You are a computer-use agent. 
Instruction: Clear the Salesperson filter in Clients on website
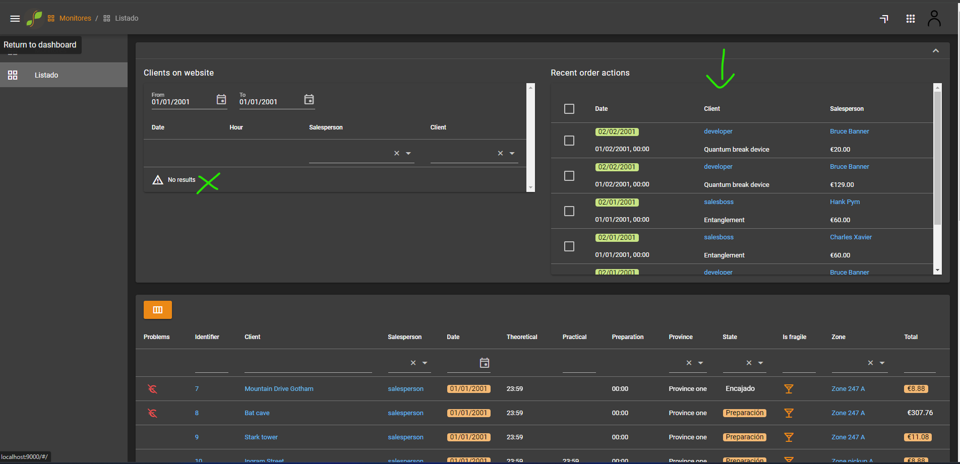pyautogui.click(x=397, y=153)
